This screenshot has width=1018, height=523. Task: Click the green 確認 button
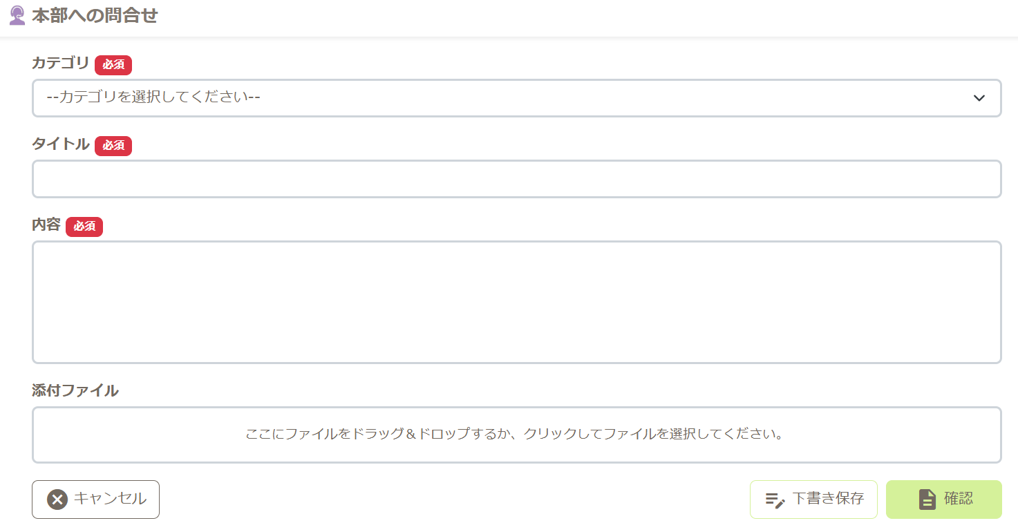pyautogui.click(x=943, y=499)
